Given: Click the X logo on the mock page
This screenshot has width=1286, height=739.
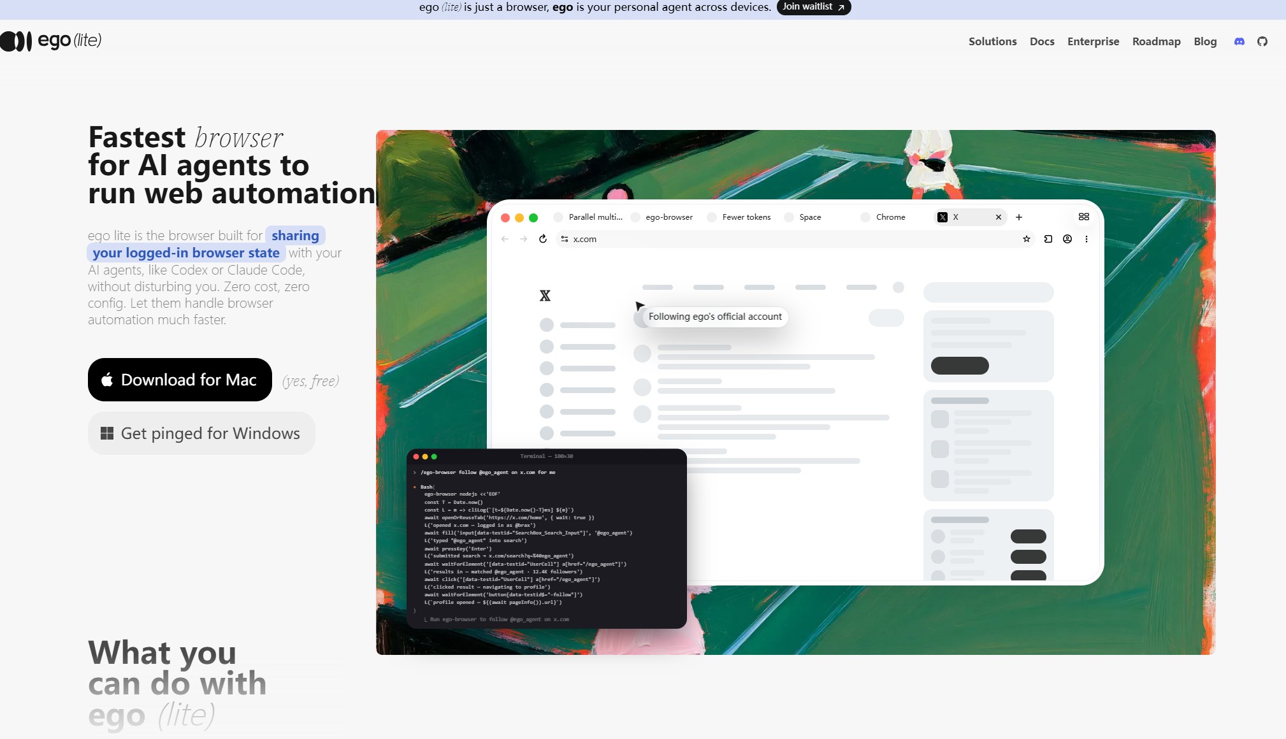Looking at the screenshot, I should tap(545, 296).
